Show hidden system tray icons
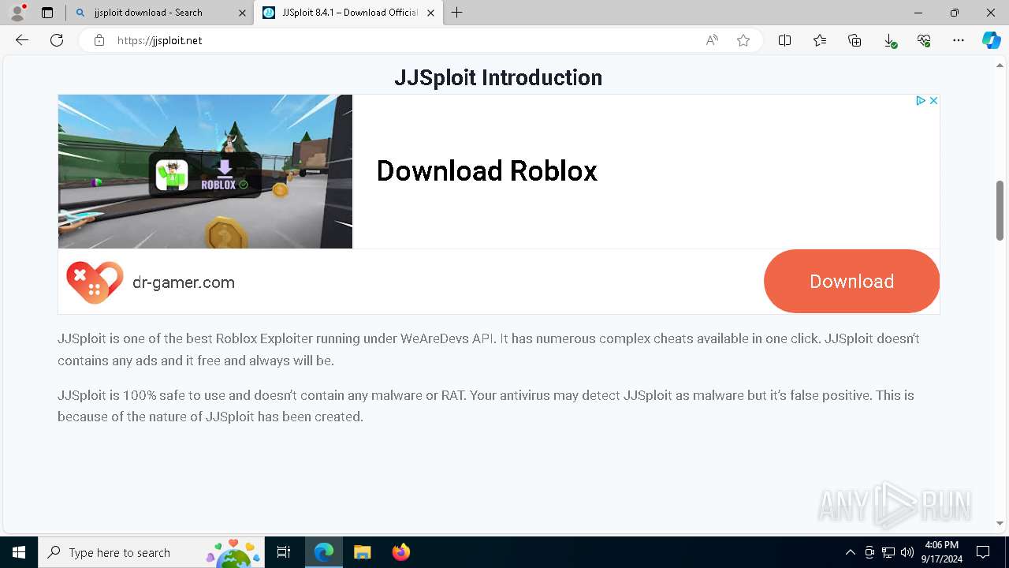Image resolution: width=1009 pixels, height=568 pixels. pos(850,552)
